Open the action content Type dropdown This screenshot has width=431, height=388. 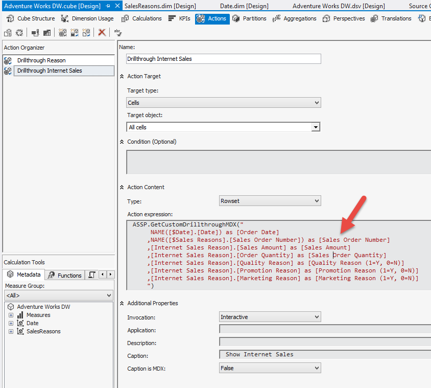[x=270, y=201]
